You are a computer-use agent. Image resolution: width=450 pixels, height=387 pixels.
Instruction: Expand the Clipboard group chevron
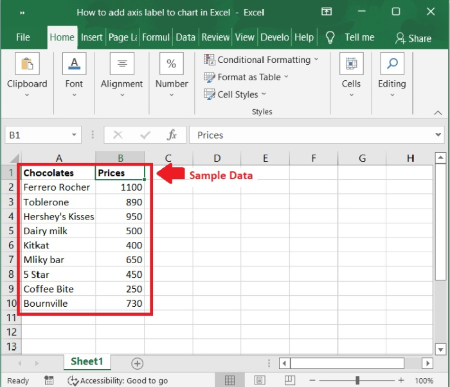pos(27,95)
